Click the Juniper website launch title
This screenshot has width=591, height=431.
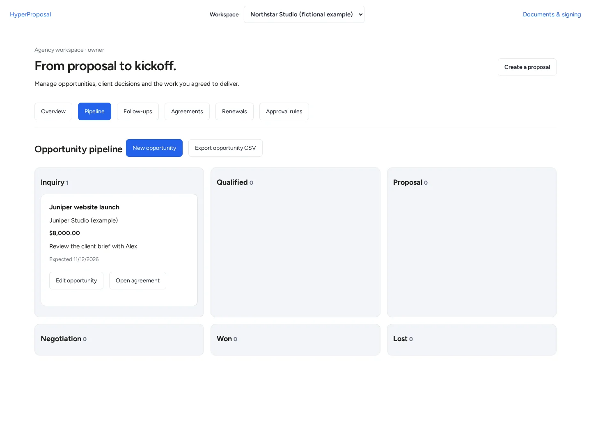click(84, 207)
